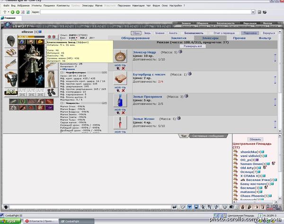284x224 pixels.
Task: Click the pants equipment slot
Action: (x=52, y=79)
